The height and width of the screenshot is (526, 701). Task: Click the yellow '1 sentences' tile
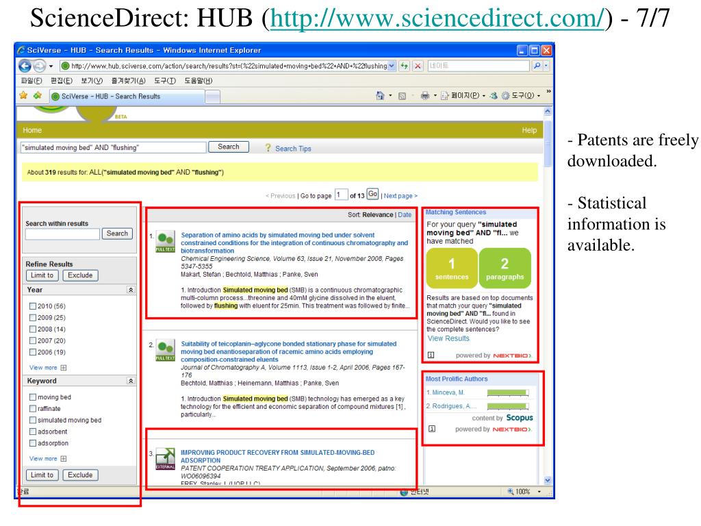coord(452,268)
